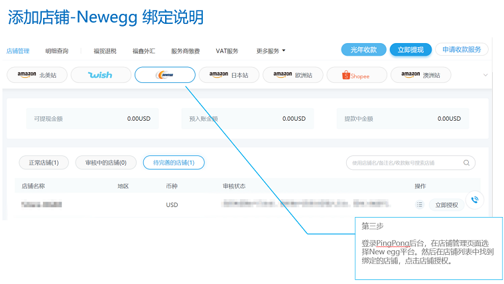This screenshot has height=284, width=504.
Task: Open the 福鑫外汇 menu item
Action: tap(144, 51)
